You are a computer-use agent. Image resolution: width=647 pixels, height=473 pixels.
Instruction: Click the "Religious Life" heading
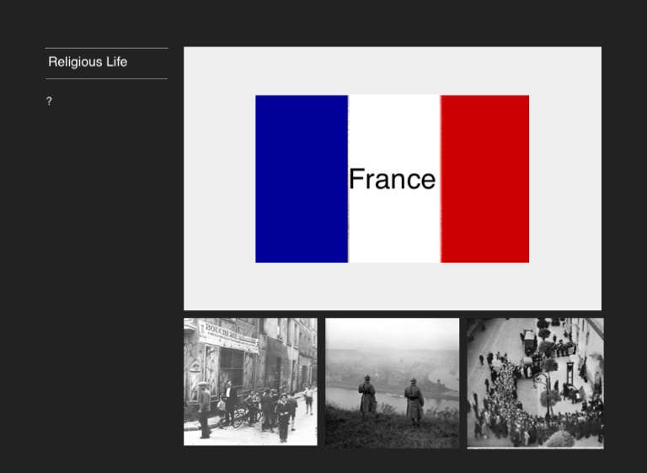(88, 62)
